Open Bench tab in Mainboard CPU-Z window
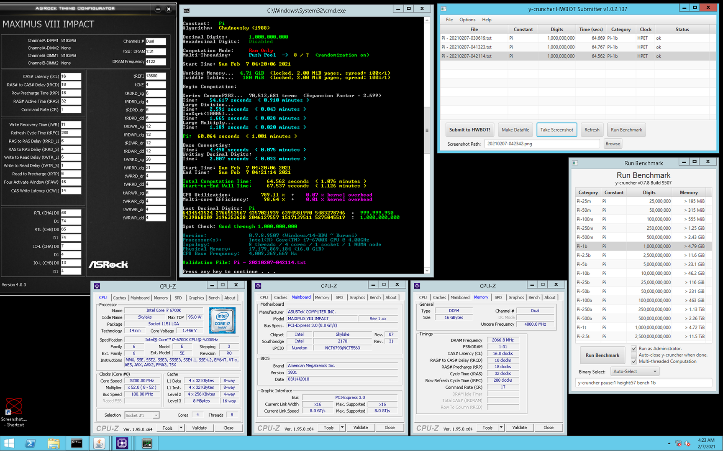 pos(375,297)
